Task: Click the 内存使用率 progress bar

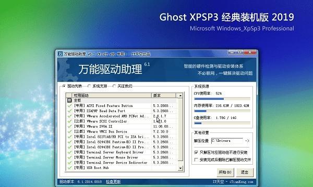Action: (222, 111)
